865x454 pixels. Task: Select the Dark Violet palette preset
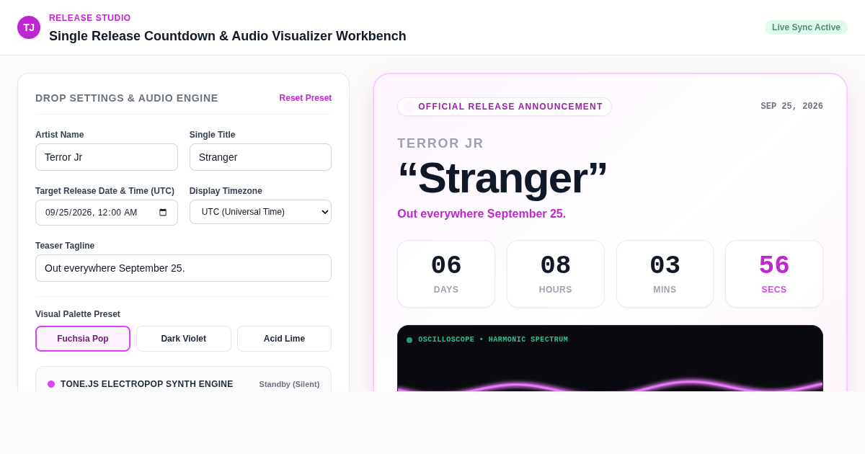click(184, 339)
